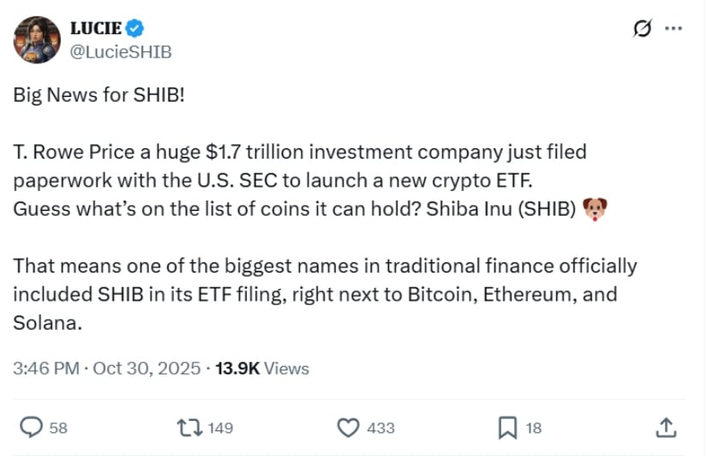Like the post with heart icon
The width and height of the screenshot is (707, 456).
[348, 426]
